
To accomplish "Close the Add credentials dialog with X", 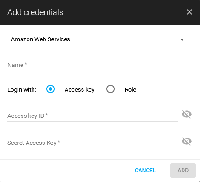I will (189, 12).
